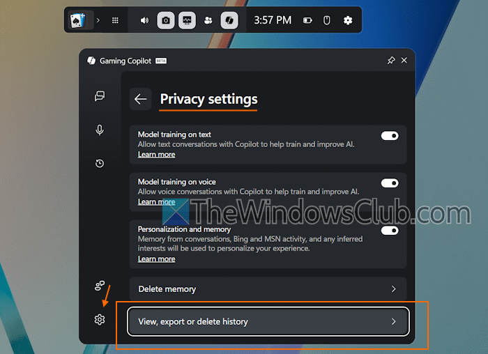Click the 'Model training on text' label

[174, 134]
